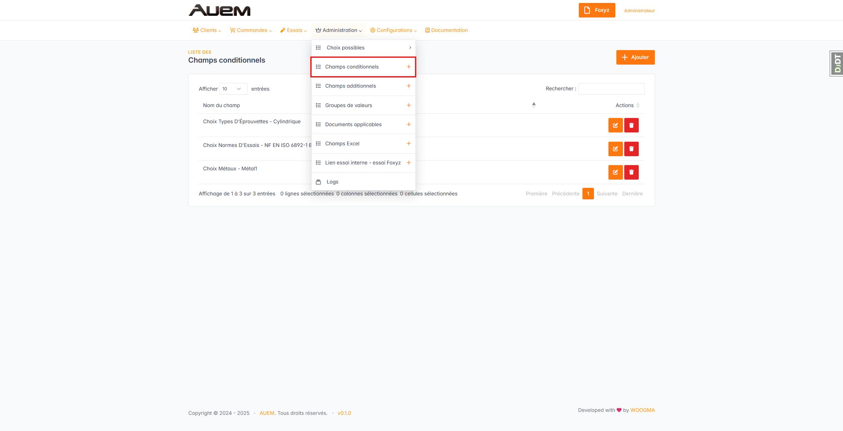The image size is (843, 431).
Task: Expand Choix possibles submenu arrow
Action: pyautogui.click(x=410, y=48)
